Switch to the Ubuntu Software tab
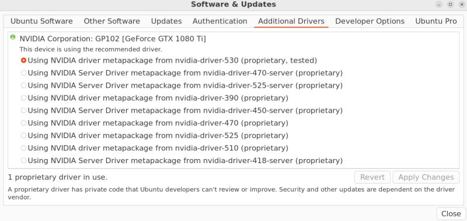This screenshot has height=221, width=467. [41, 22]
